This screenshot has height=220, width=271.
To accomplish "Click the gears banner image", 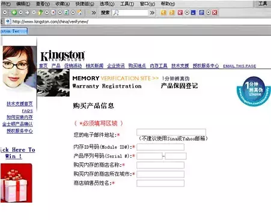I will [53, 83].
